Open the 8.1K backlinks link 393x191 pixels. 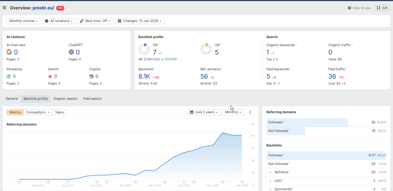(x=144, y=77)
